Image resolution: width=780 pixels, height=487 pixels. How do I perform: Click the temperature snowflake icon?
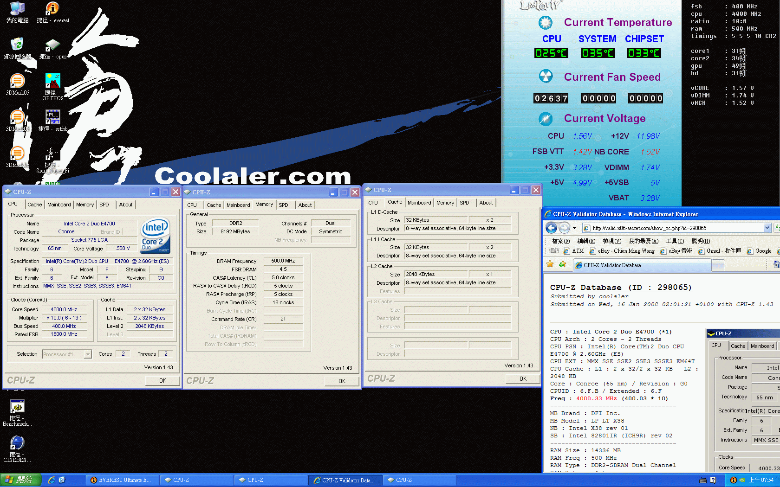[546, 22]
